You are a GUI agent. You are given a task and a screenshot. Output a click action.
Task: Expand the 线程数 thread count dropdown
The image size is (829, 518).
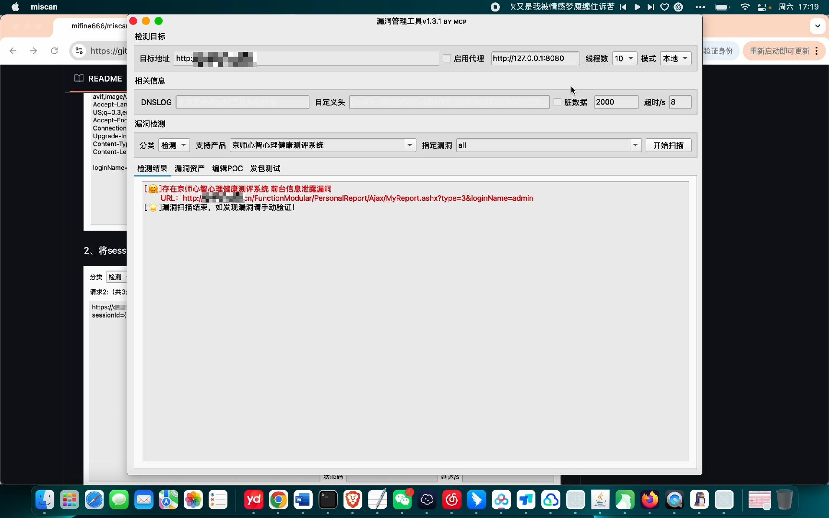[625, 59]
